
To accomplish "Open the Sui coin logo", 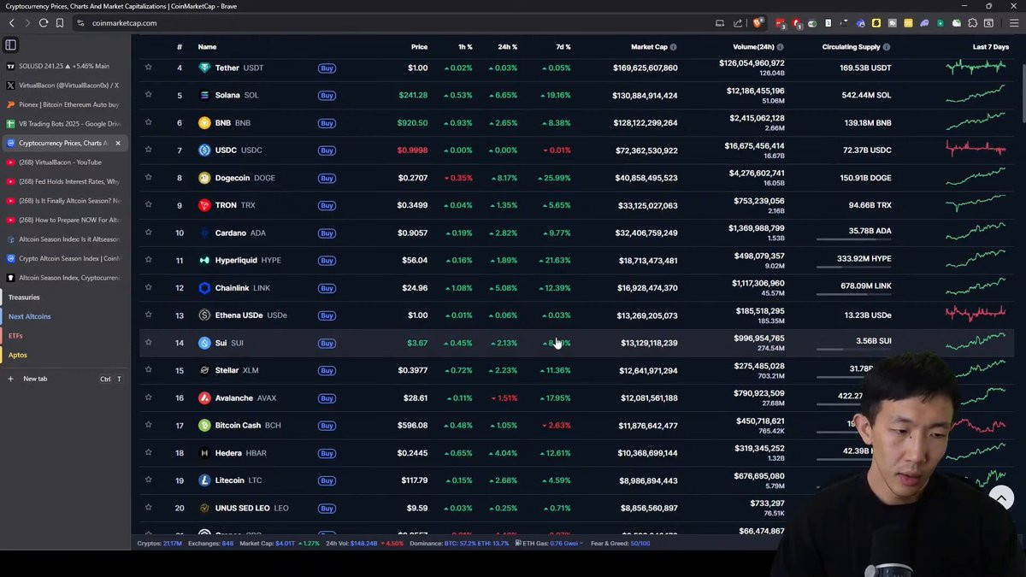I will (204, 343).
